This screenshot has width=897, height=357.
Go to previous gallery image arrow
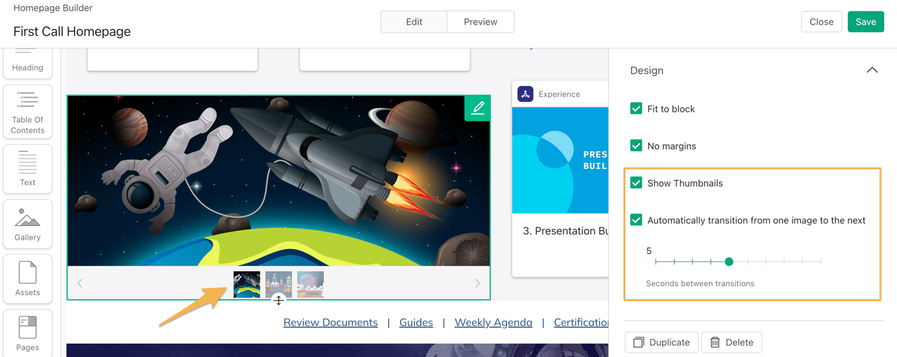[x=80, y=283]
